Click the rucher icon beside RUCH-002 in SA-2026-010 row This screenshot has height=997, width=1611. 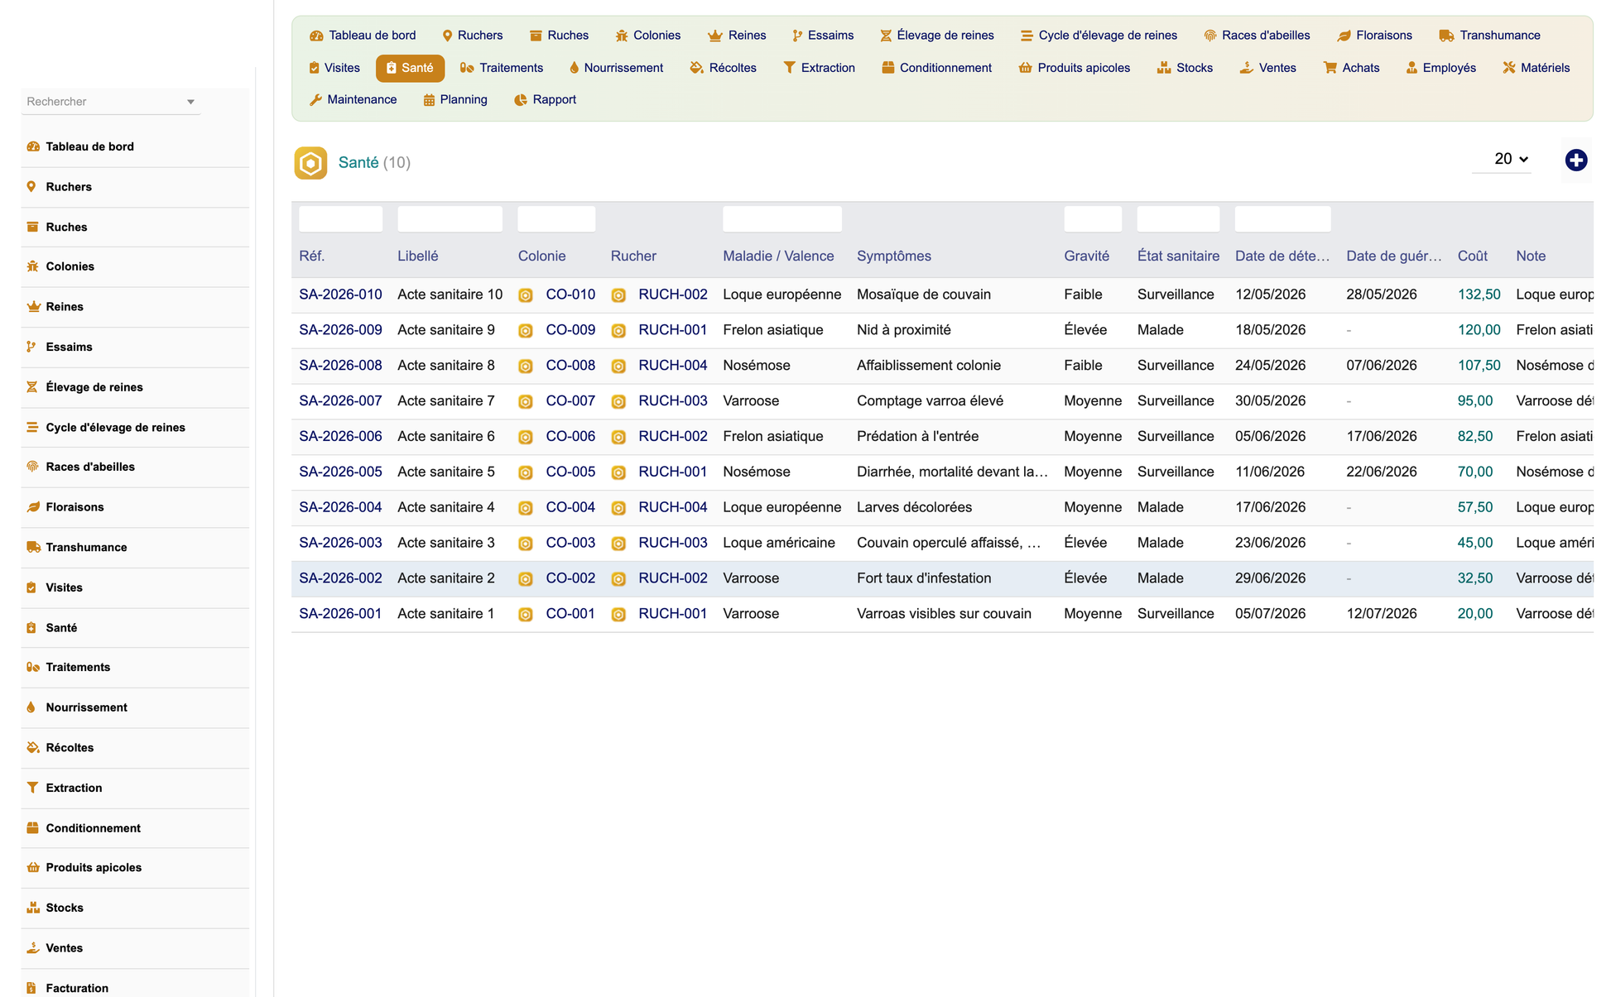[618, 295]
